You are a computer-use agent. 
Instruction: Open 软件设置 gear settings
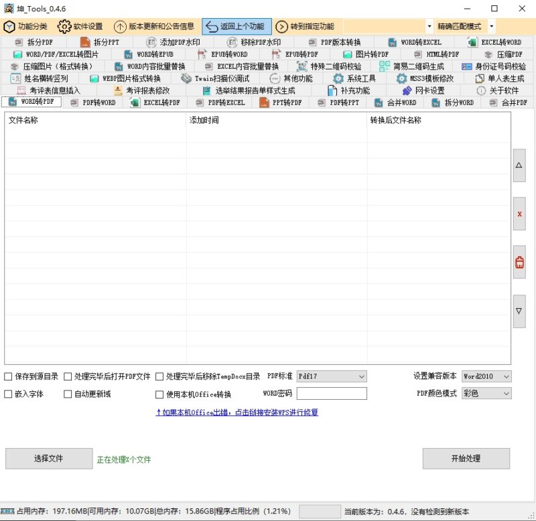(80, 26)
